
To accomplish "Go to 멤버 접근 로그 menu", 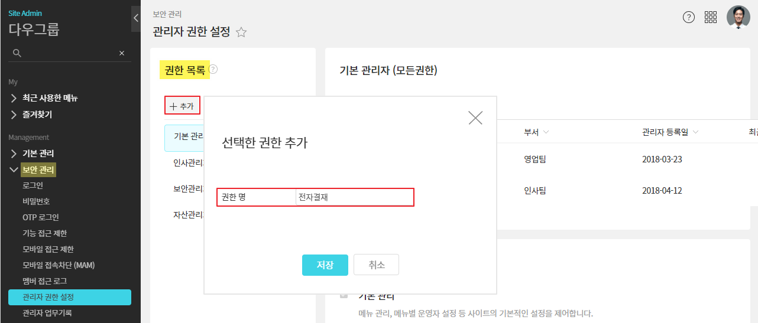I will click(x=45, y=281).
